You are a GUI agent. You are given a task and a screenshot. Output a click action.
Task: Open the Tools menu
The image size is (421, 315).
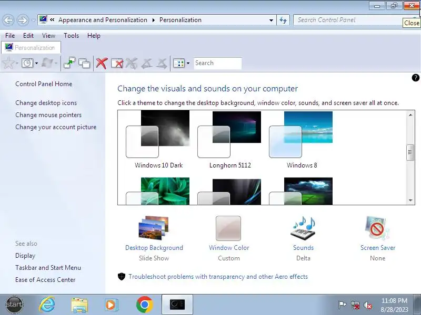[71, 35]
